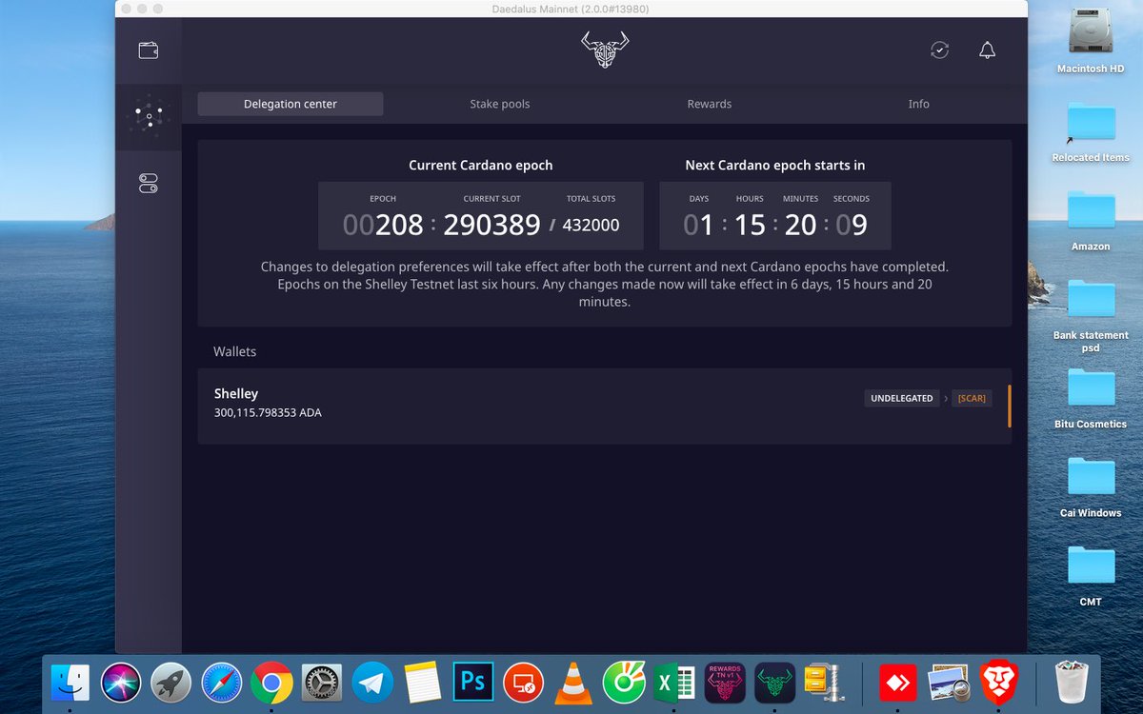
Task: Open Notes app in the dock
Action: 422,683
